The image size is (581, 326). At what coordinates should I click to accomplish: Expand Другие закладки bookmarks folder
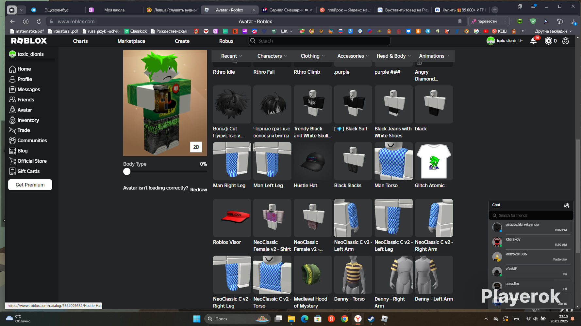point(554,31)
